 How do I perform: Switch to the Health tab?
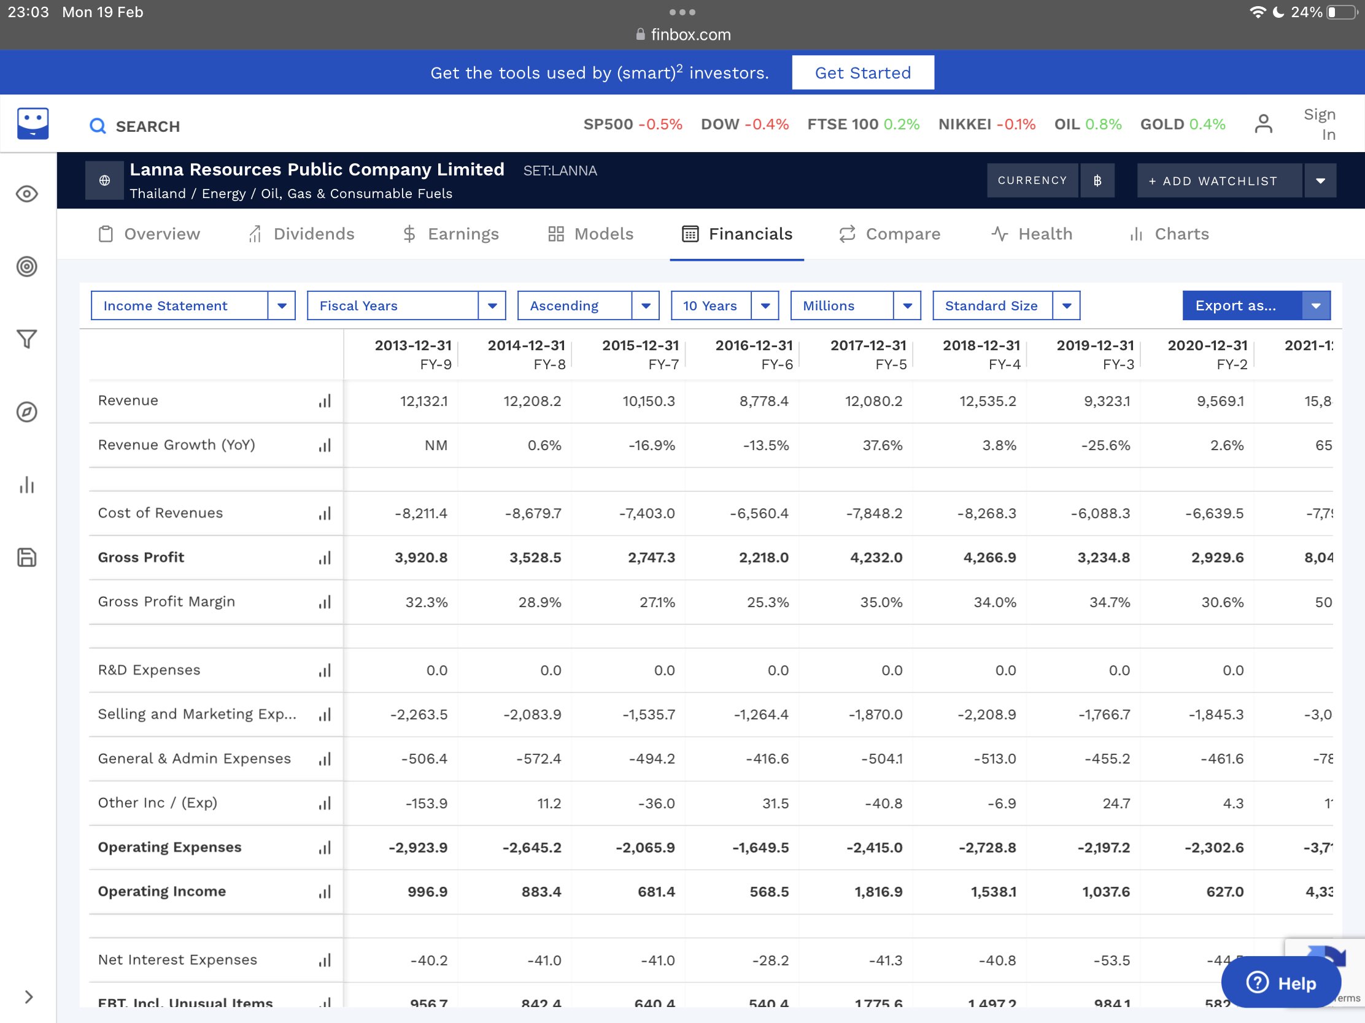click(x=1031, y=234)
